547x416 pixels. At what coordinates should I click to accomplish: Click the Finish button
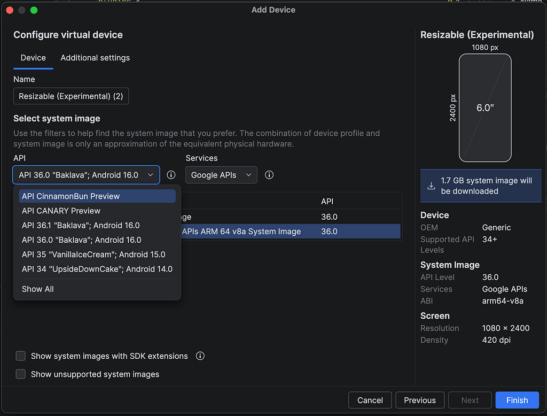pyautogui.click(x=517, y=400)
